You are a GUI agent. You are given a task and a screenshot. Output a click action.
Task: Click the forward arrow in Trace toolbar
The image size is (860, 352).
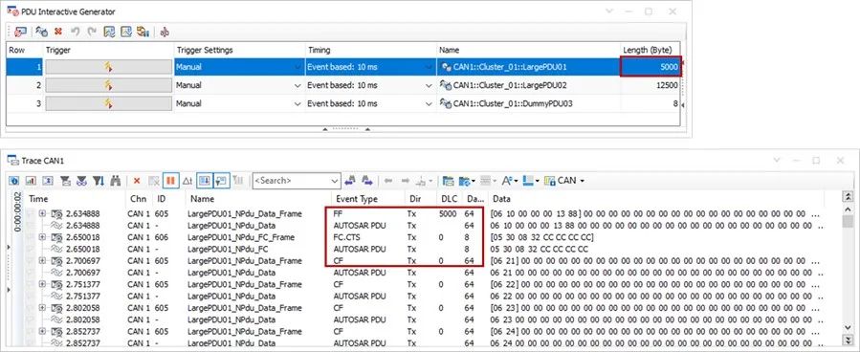406,180
